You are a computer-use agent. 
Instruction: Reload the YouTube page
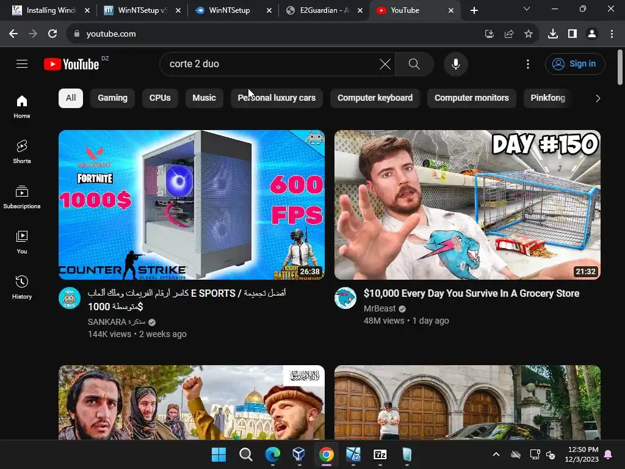(52, 34)
